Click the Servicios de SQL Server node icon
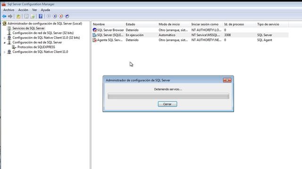 9,28
